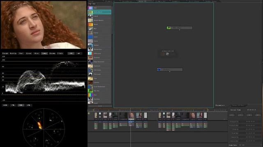Select the Film Grain node icon

pyautogui.click(x=90, y=70)
